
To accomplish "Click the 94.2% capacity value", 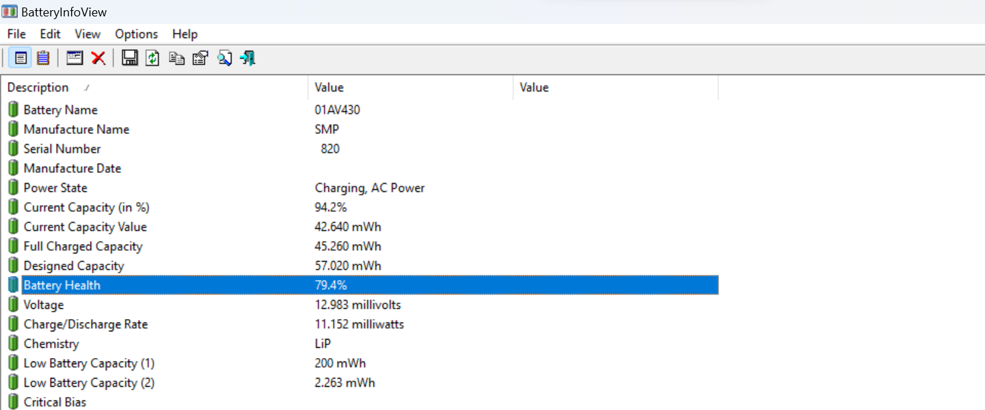I will (x=331, y=207).
